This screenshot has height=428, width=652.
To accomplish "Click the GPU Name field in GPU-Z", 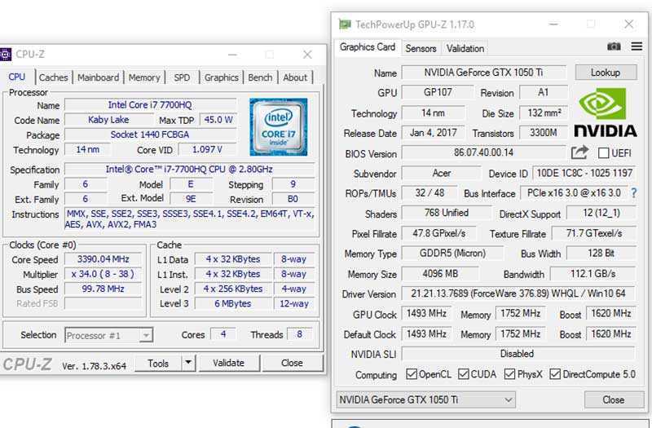I will point(483,73).
